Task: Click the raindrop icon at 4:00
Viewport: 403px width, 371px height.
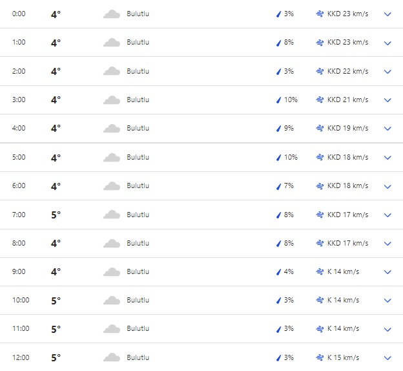Action: click(x=278, y=129)
